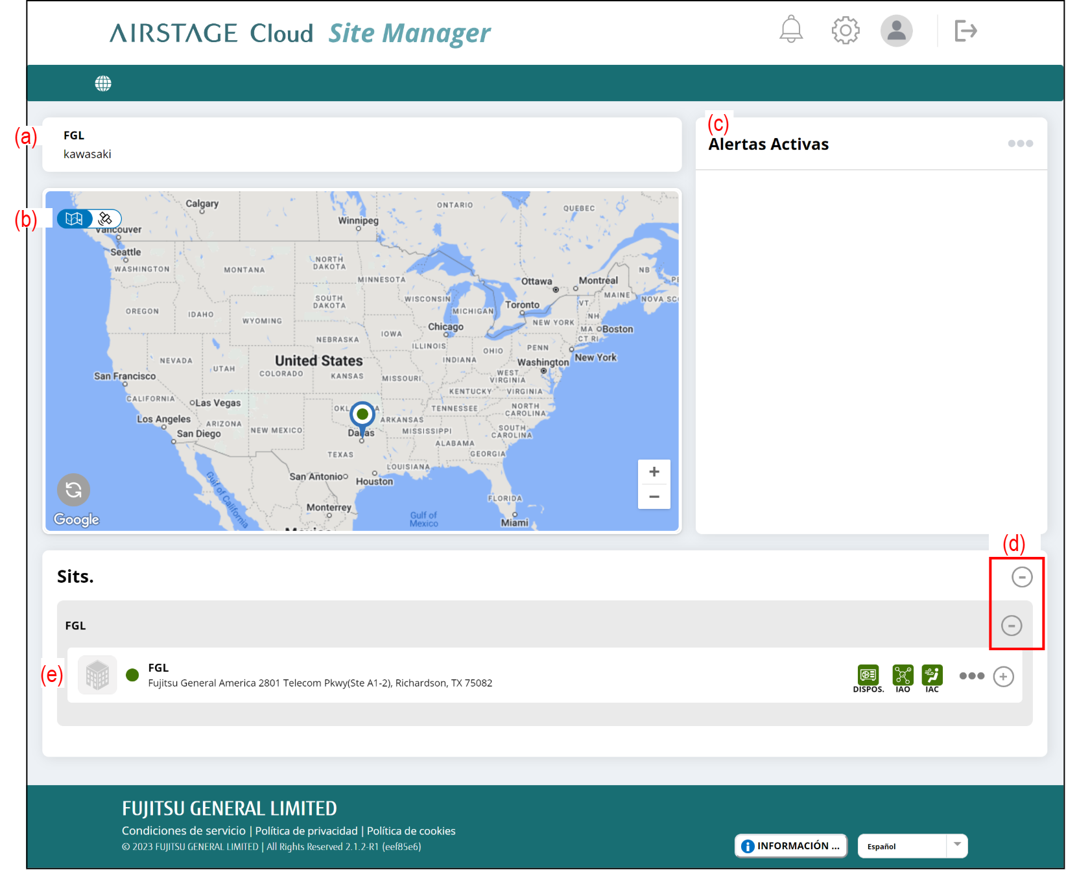This screenshot has width=1066, height=870.
Task: Expand the FGL site details
Action: click(1003, 676)
